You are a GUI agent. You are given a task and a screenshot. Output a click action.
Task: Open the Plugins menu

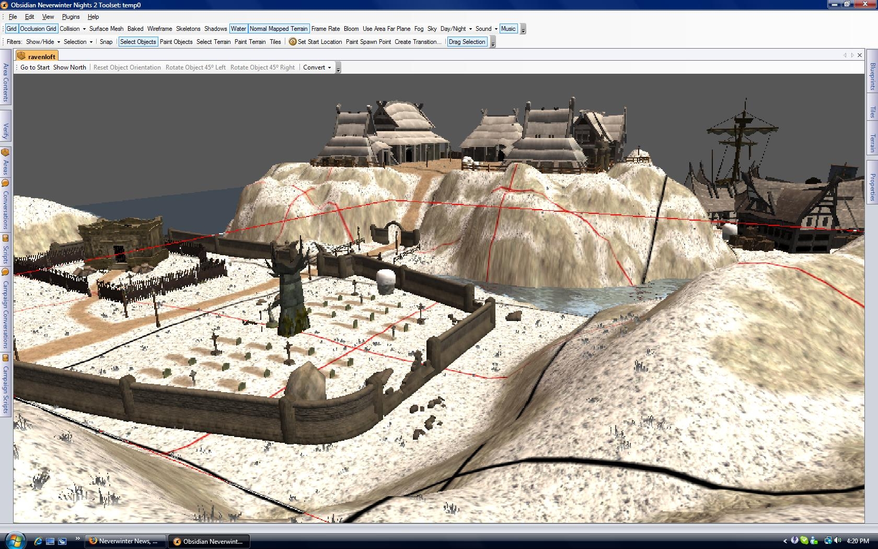[x=71, y=17]
